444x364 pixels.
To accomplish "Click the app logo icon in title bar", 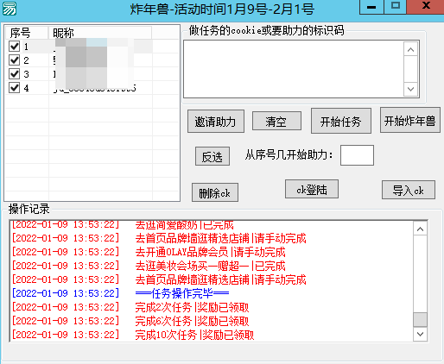I will click(x=10, y=9).
